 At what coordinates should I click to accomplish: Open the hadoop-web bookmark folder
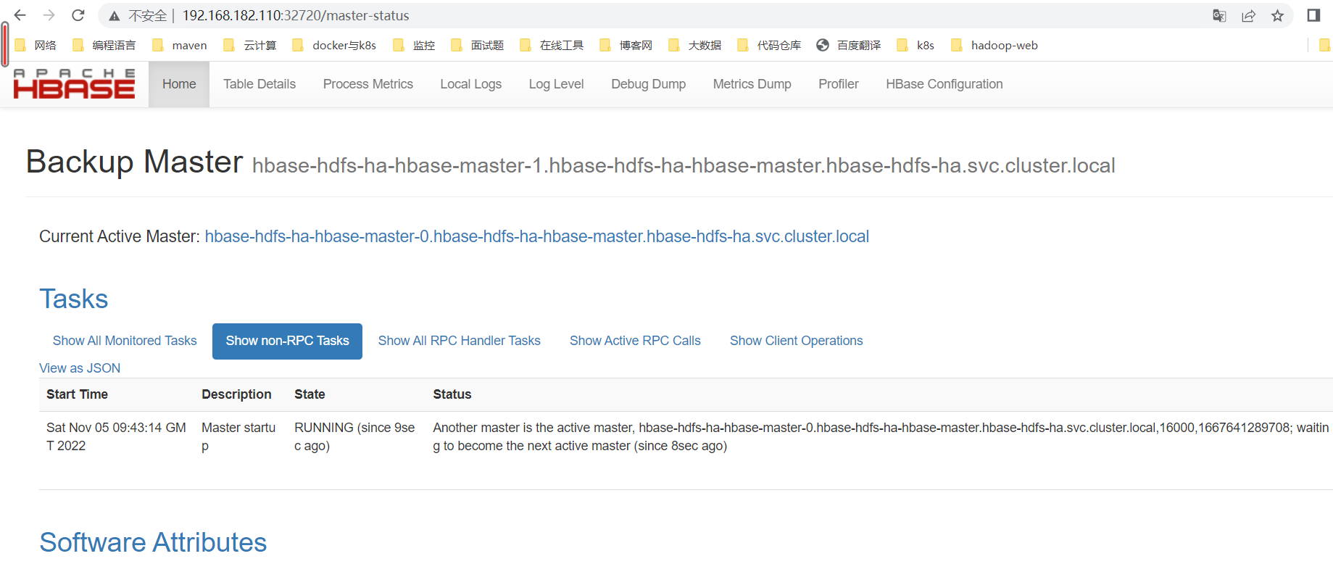(994, 45)
